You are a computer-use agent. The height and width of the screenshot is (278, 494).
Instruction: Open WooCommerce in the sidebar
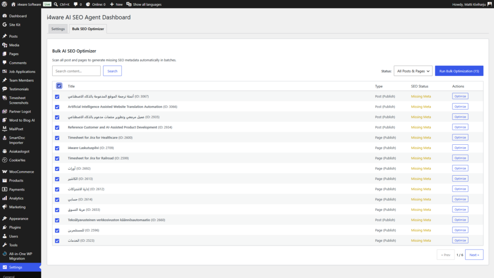point(20,172)
